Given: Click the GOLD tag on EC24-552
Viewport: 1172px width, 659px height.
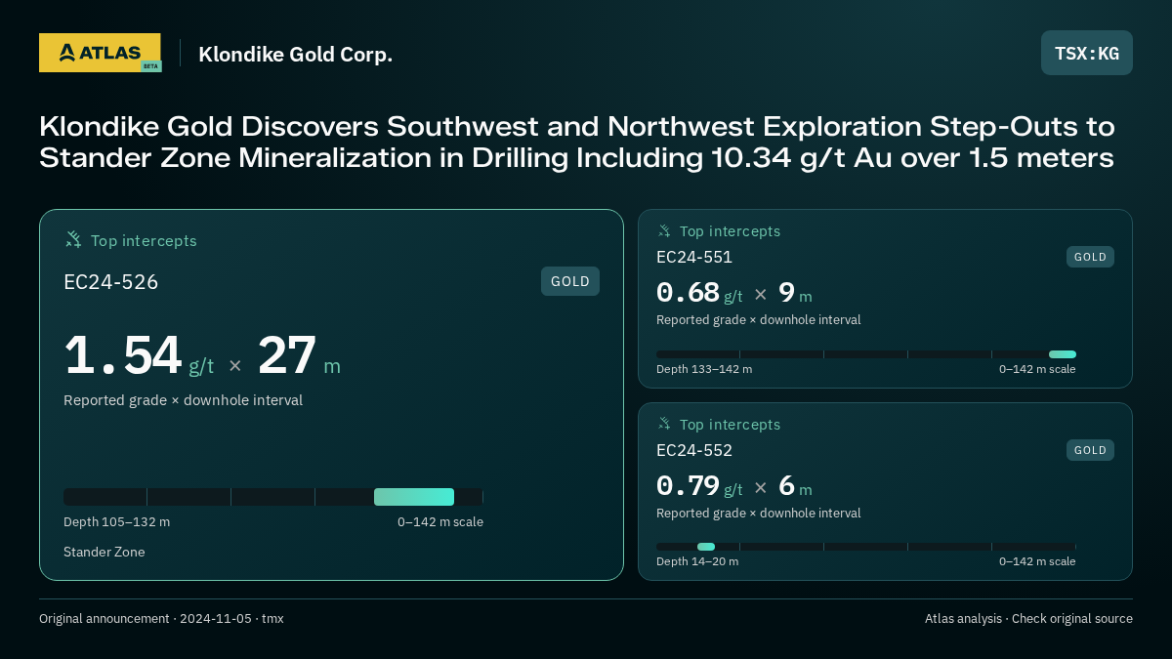Looking at the screenshot, I should click(x=1090, y=450).
